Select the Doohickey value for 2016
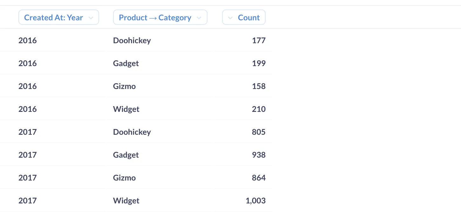The width and height of the screenshot is (461, 212). coord(132,40)
